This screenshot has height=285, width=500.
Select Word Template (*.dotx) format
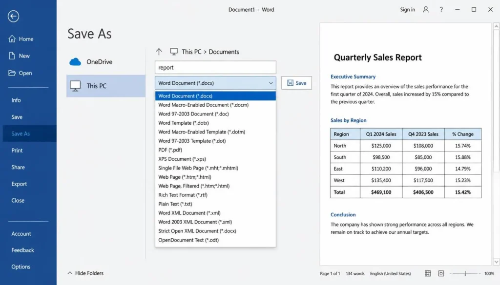pos(215,123)
